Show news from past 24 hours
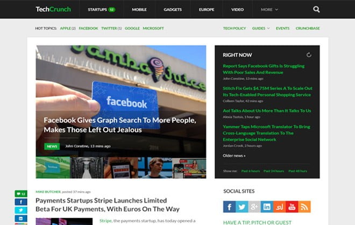355x225 pixels. [x=274, y=171]
